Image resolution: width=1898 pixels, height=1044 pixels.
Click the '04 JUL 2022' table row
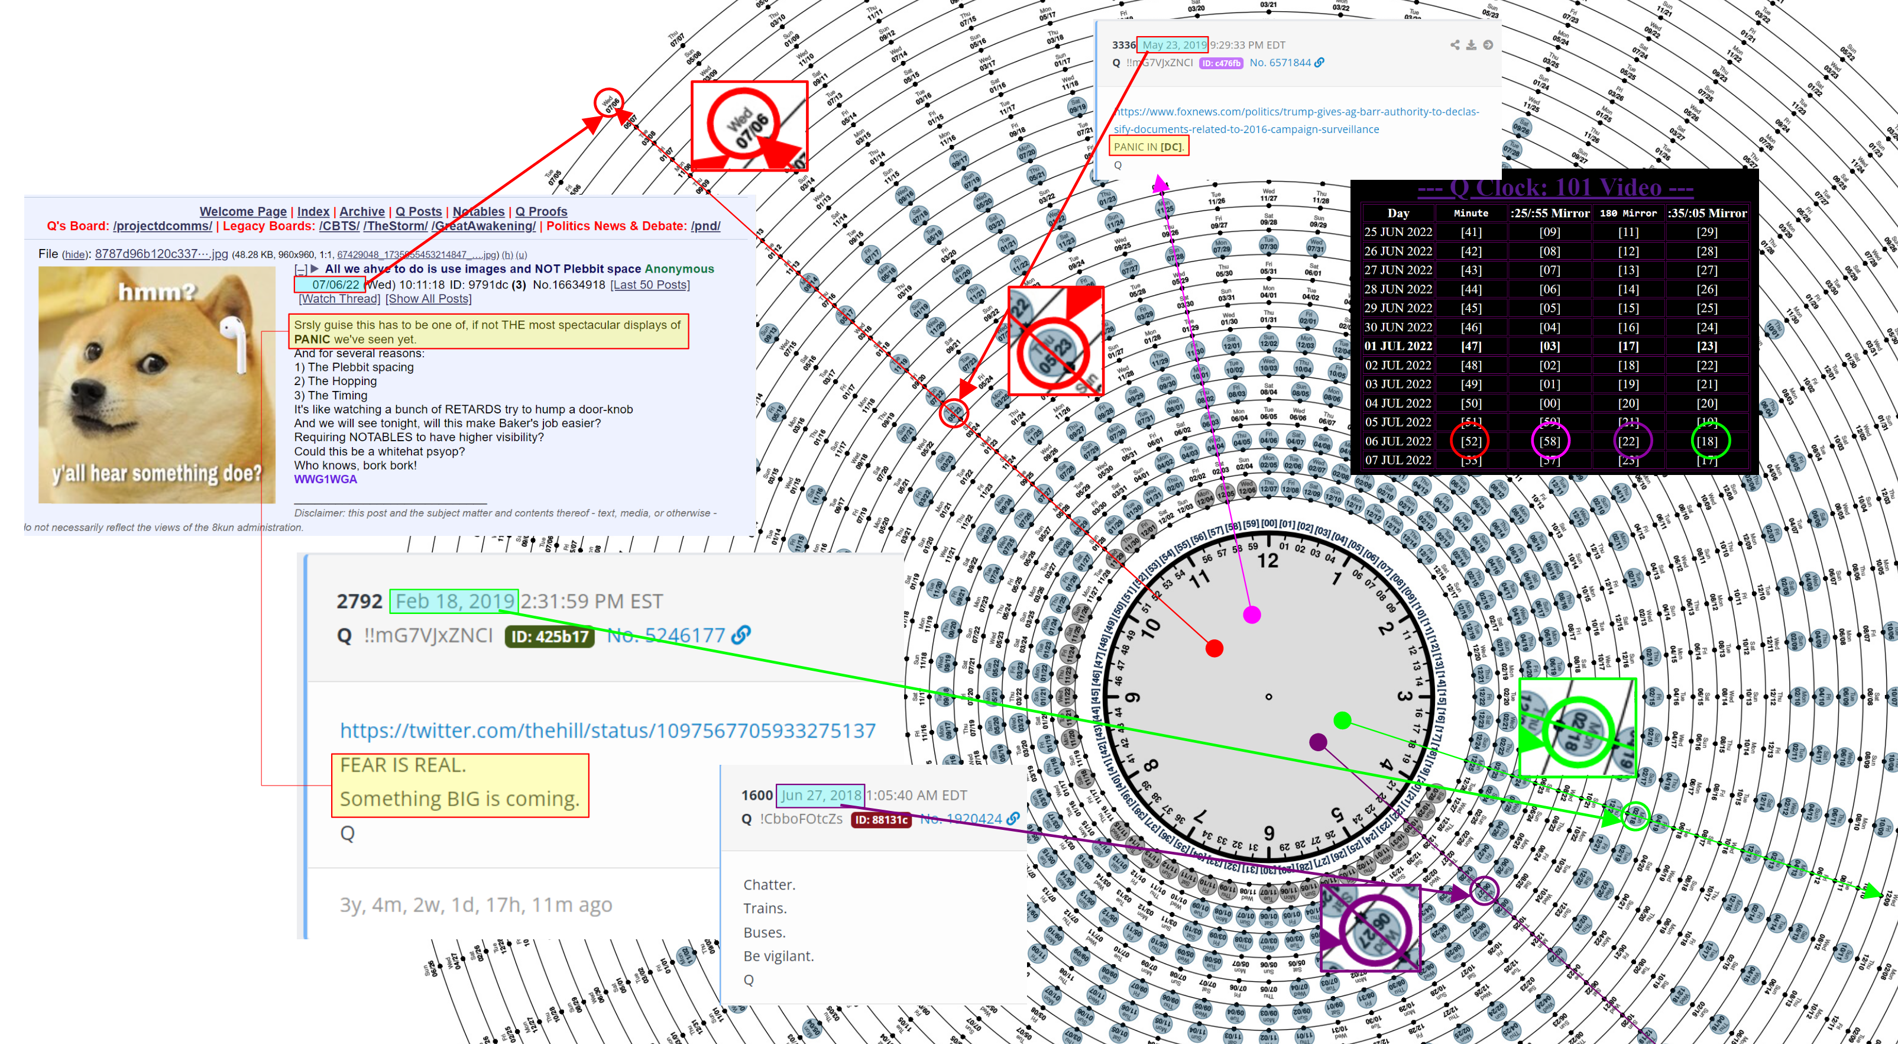[x=1554, y=403]
